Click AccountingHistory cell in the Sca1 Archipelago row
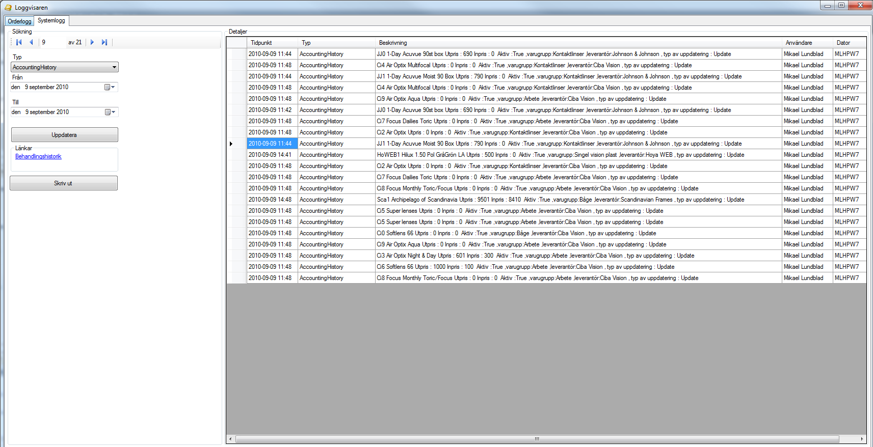Image resolution: width=873 pixels, height=447 pixels. (x=336, y=200)
